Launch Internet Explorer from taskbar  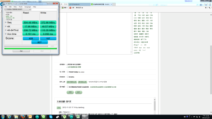coord(9,117)
